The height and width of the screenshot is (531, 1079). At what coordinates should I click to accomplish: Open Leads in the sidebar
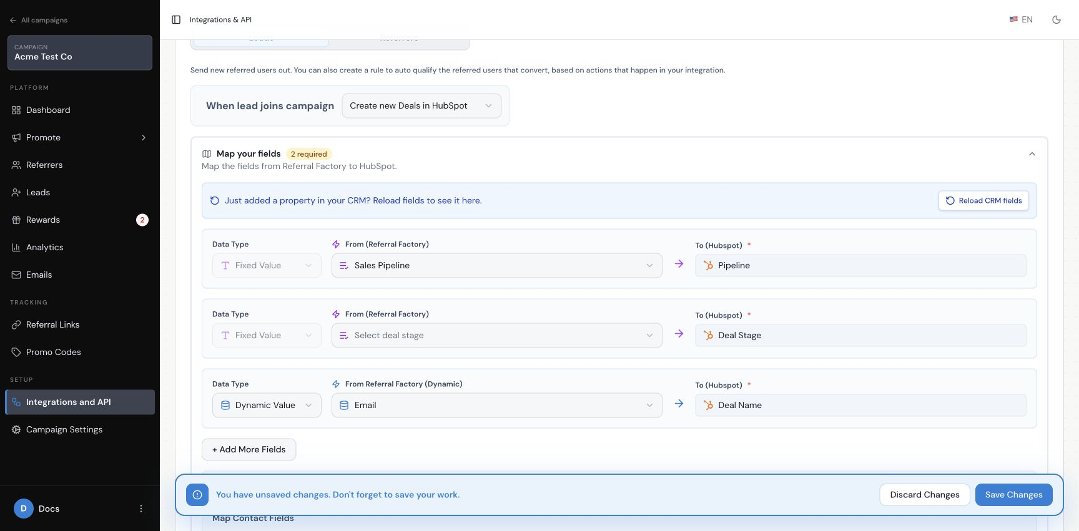point(80,192)
